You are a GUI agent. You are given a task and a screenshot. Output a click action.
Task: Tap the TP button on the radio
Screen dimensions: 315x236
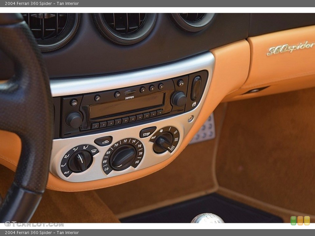(x=117, y=95)
